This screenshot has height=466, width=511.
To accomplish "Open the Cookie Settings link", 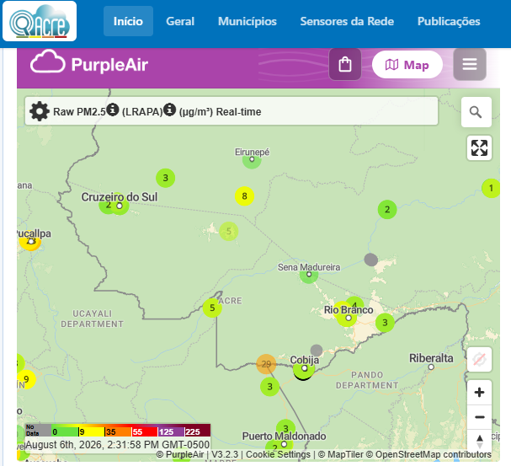I will tap(278, 454).
